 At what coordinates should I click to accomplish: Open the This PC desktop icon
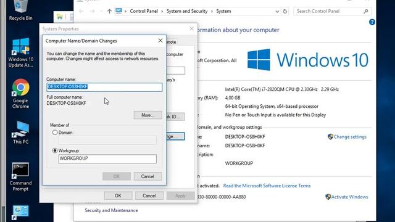[20, 133]
